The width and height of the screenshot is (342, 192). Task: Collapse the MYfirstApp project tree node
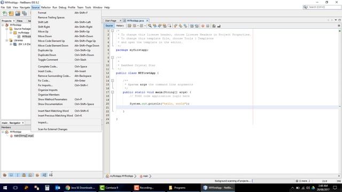tap(3, 25)
